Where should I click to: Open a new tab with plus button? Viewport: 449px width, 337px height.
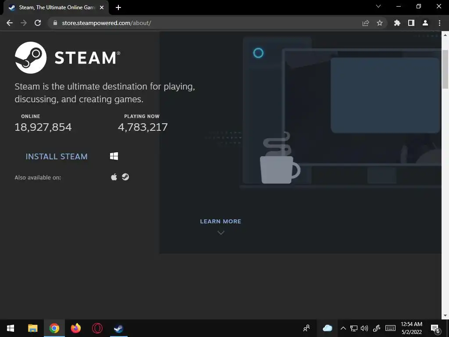coord(118,7)
